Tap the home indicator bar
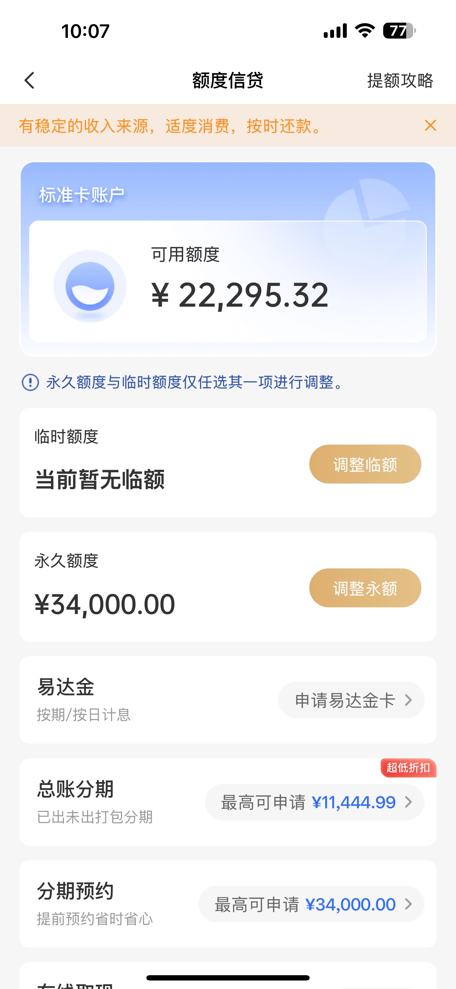Image resolution: width=456 pixels, height=989 pixels. [x=228, y=977]
